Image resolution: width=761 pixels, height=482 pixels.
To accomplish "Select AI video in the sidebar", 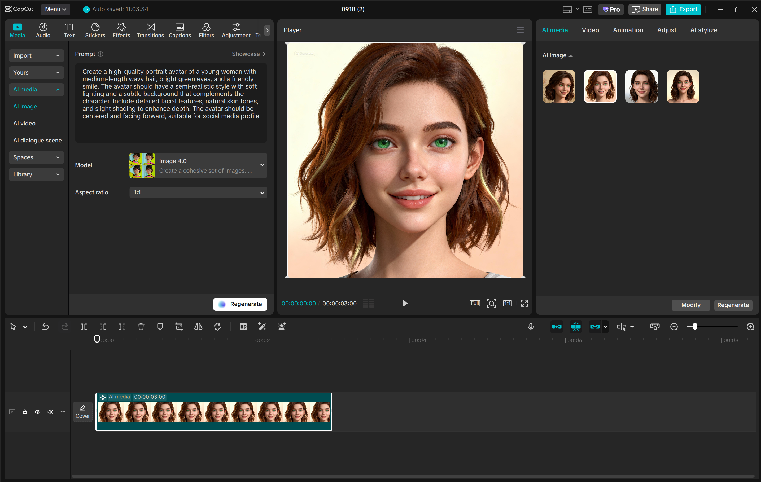I will (x=24, y=124).
